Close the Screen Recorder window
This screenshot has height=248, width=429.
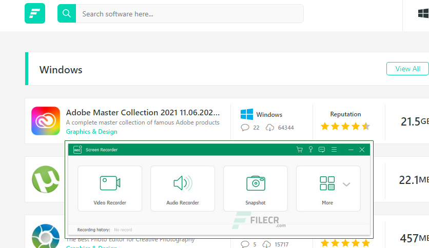(x=362, y=150)
